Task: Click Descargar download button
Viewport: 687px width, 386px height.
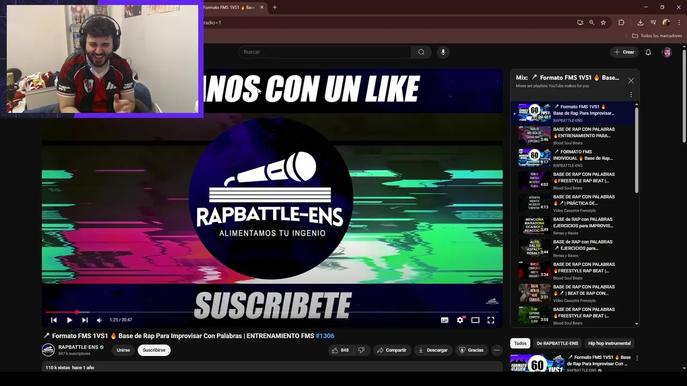Action: 433,350
